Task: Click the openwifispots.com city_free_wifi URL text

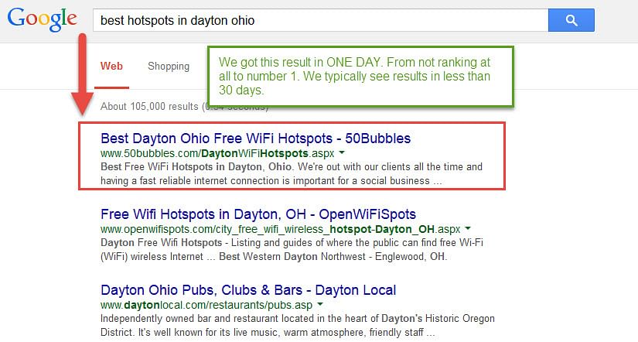Action: (x=281, y=229)
